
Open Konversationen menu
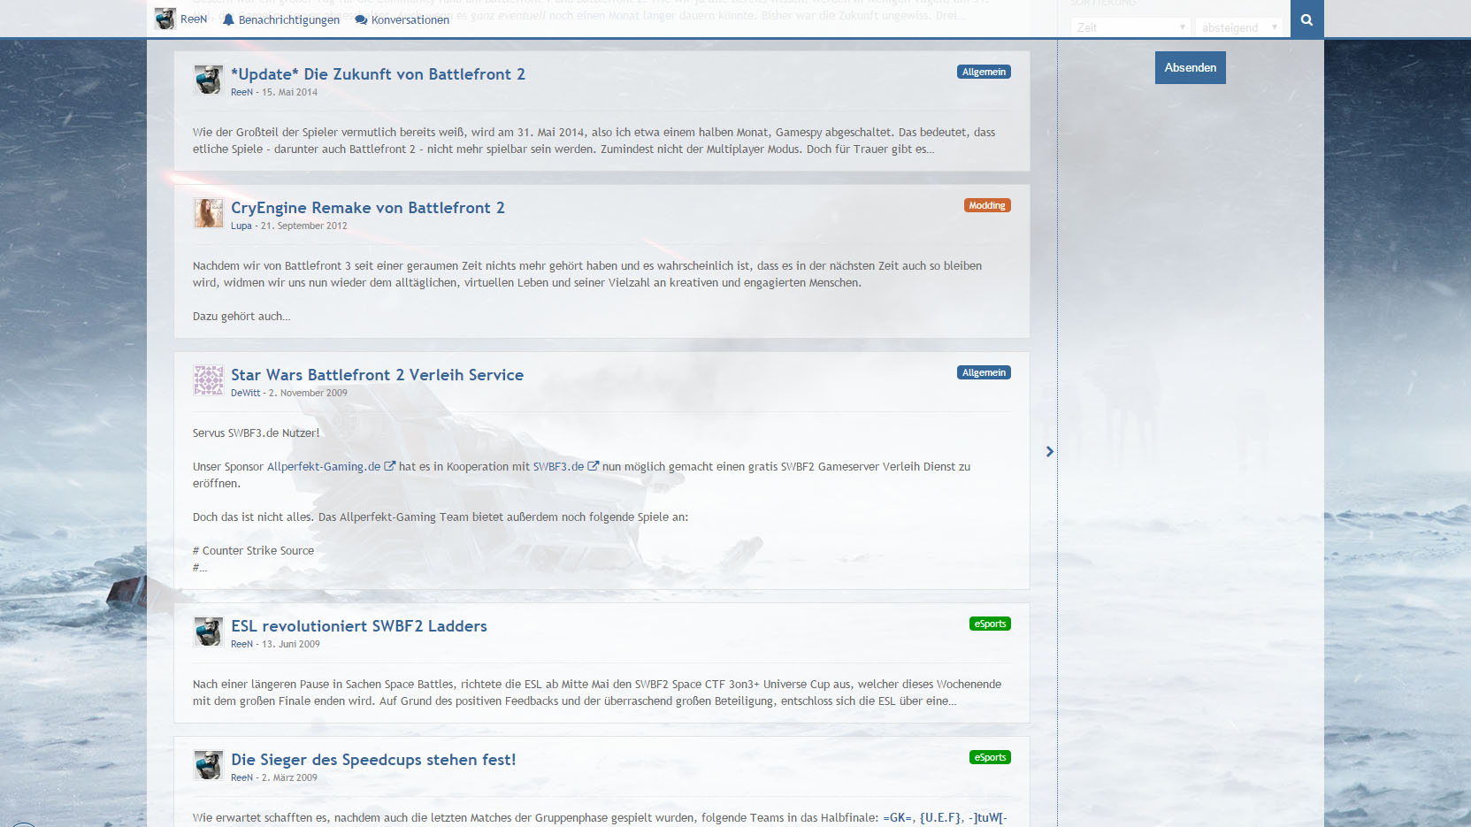402,19
